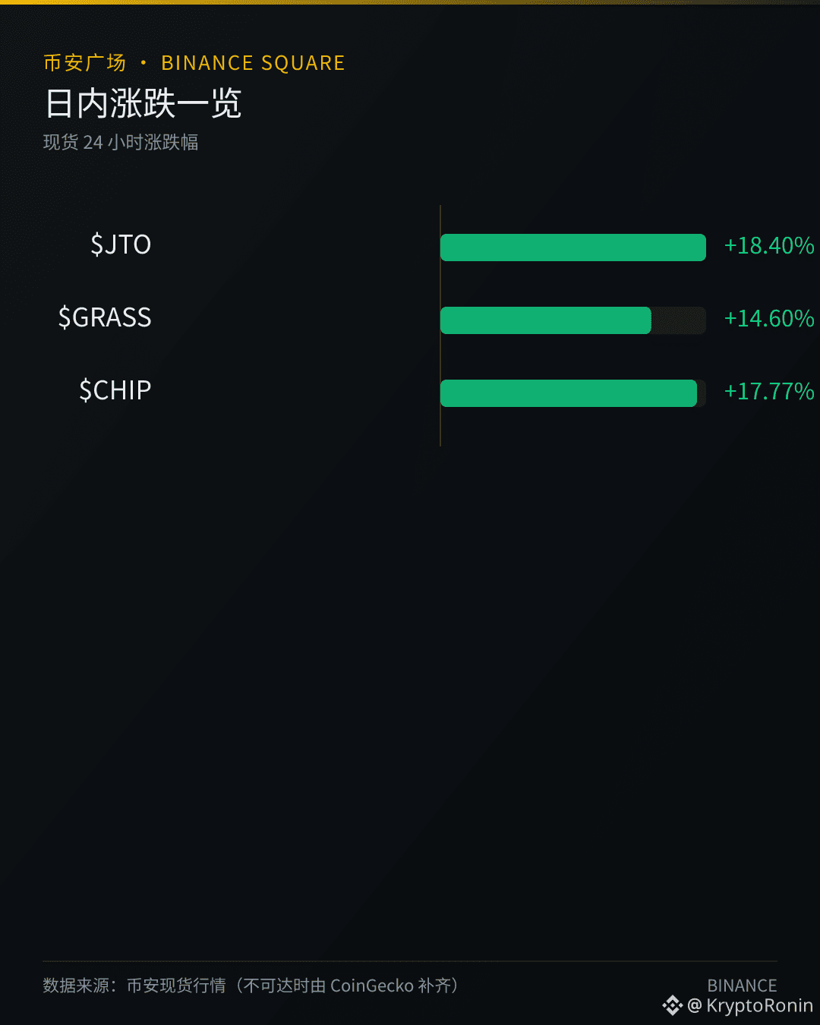This screenshot has height=1025, width=820.
Task: Click the Binance logo icon near KryptoRonin
Action: pyautogui.click(x=672, y=1006)
